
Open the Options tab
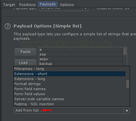[x=67, y=5]
